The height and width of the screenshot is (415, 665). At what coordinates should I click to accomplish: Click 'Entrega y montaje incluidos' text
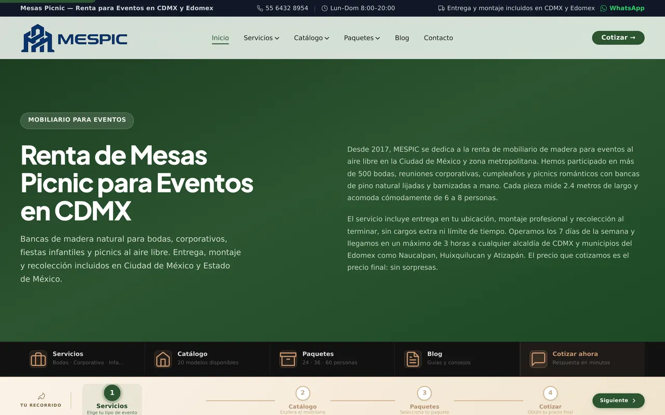[x=521, y=8]
